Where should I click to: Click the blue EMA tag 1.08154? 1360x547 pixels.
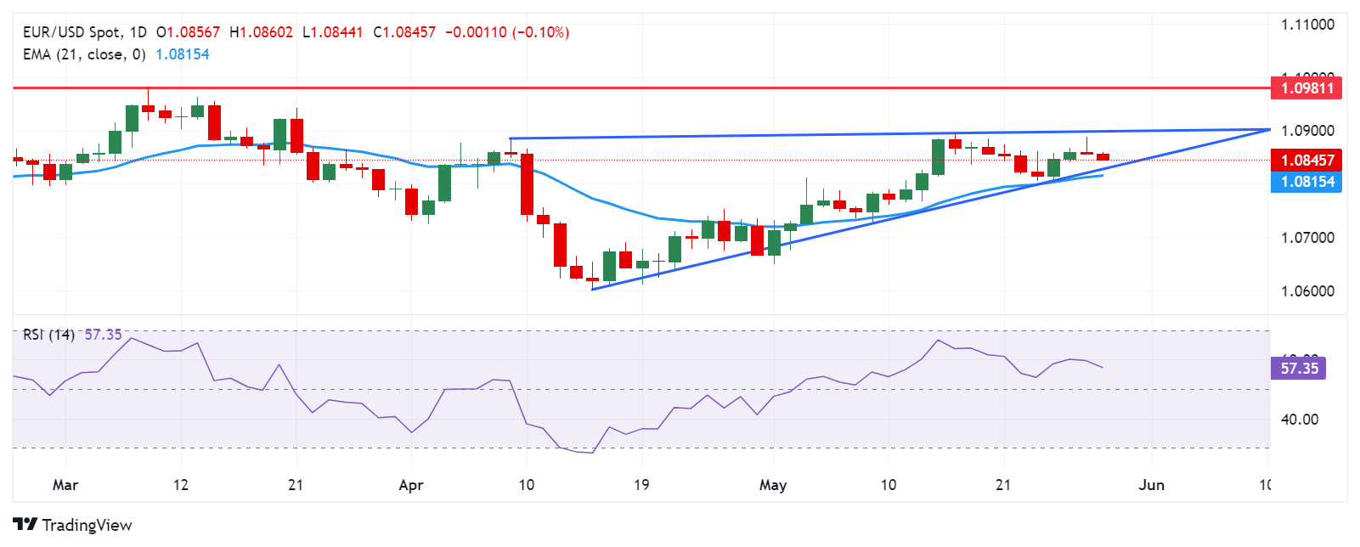point(1306,182)
